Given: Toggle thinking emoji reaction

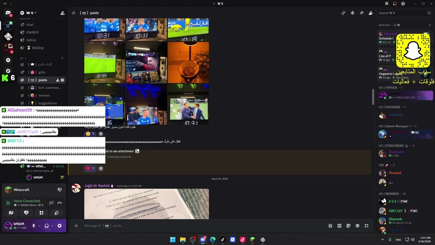Looking at the screenshot, I should pos(90,134).
